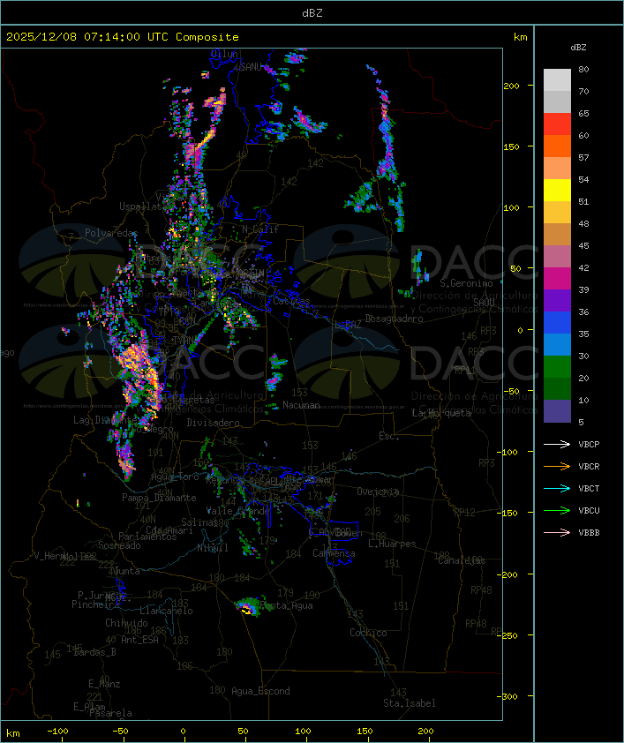This screenshot has height=743, width=624.
Task: Click the 150 km bottom axis tick label
Action: click(x=365, y=732)
